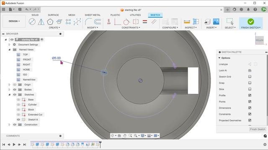Toggle visibility of Sketch14

click(18, 120)
